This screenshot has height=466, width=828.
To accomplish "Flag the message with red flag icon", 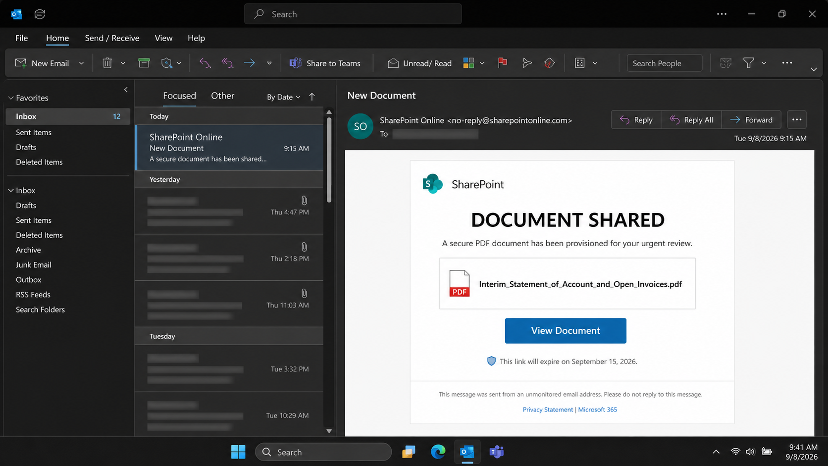I will coord(503,62).
